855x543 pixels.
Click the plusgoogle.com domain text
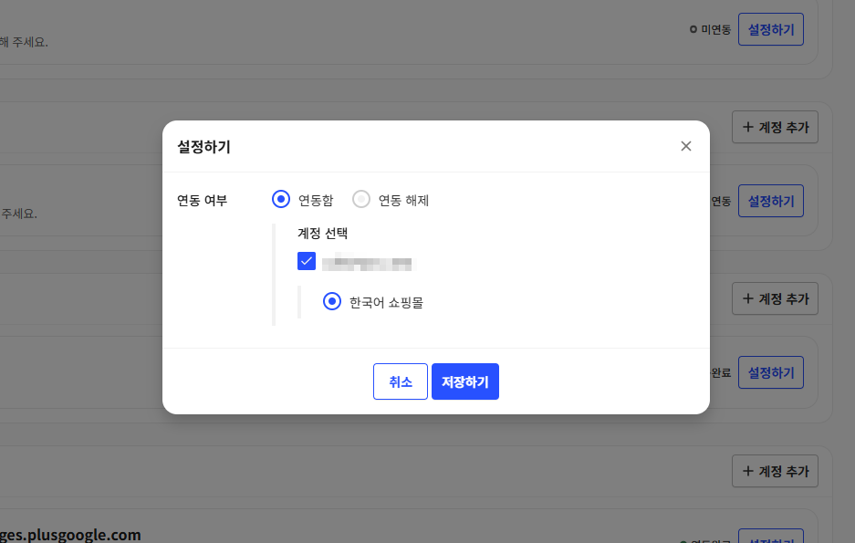71,535
